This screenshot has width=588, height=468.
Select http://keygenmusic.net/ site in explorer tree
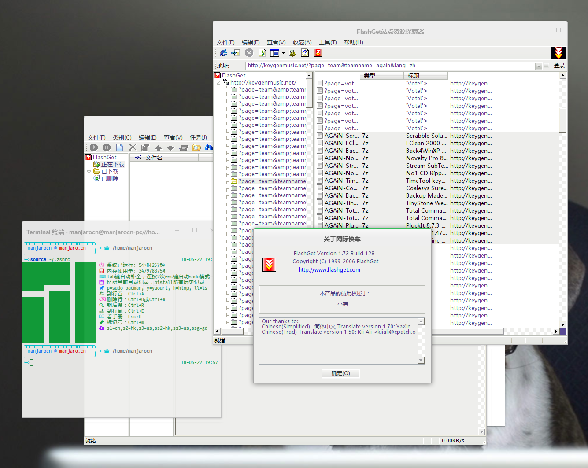pos(263,82)
